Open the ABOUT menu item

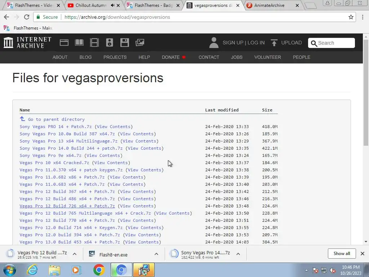(60, 57)
